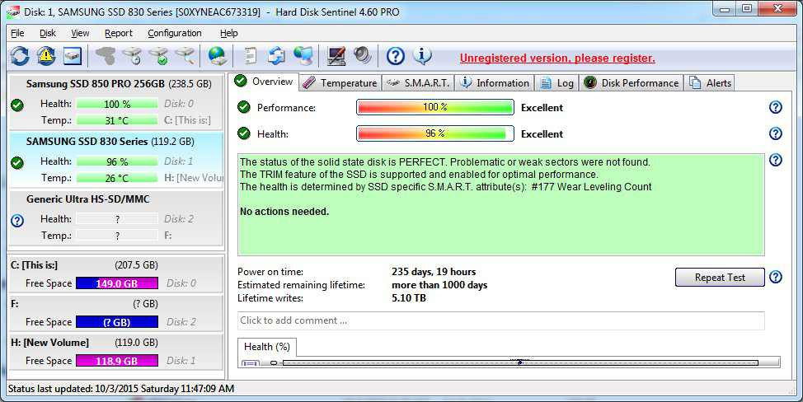
Task: Click the (? GB) free space bar
Action: [117, 322]
